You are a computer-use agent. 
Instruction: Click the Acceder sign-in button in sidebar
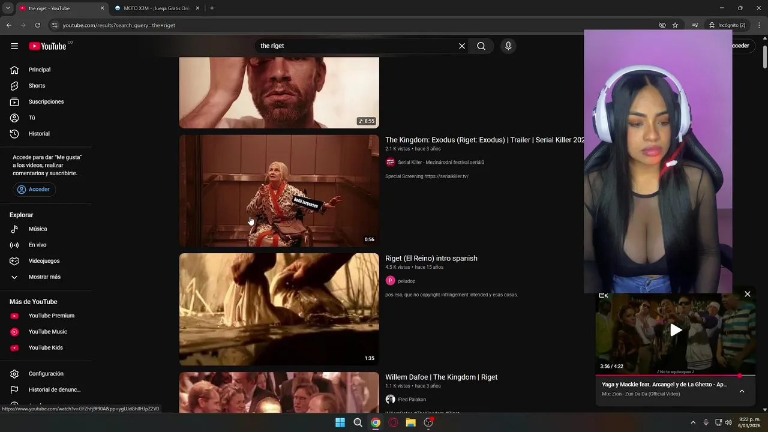pyautogui.click(x=34, y=190)
